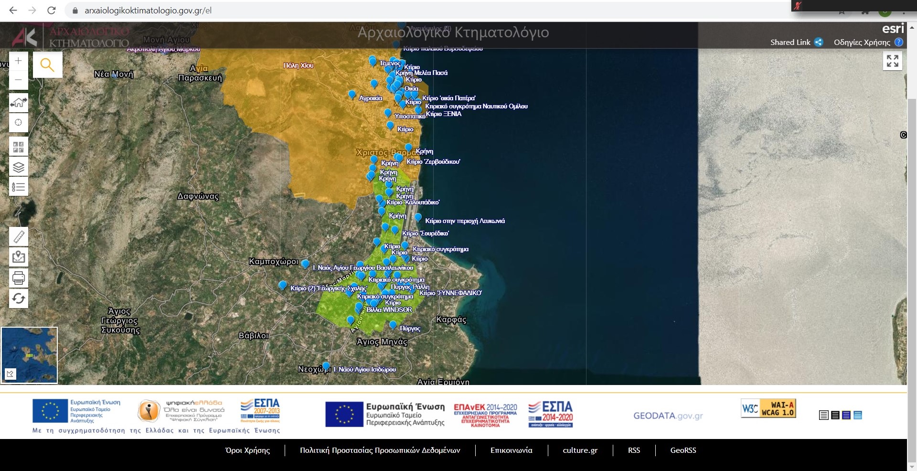Find my location on the map
Viewport: 917px width, 471px height.
tap(18, 123)
